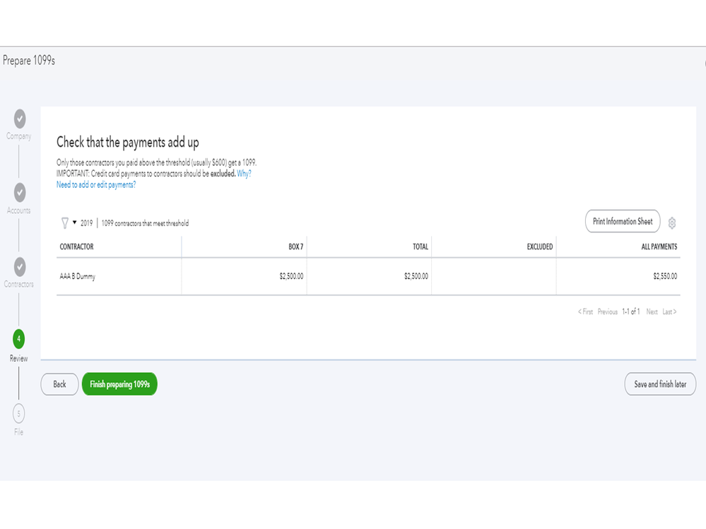The width and height of the screenshot is (706, 529).
Task: Jump to Last page of results
Action: tap(669, 311)
